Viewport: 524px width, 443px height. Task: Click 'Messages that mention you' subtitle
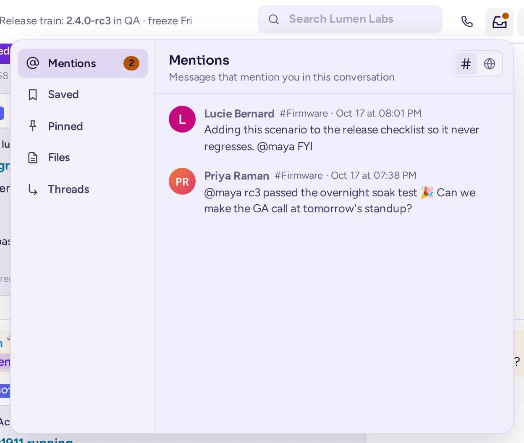pos(282,77)
